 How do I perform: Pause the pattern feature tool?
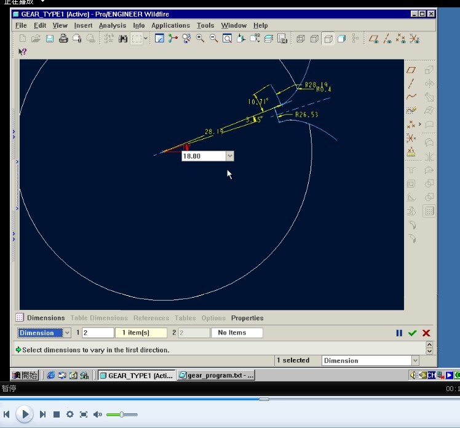coord(399,333)
